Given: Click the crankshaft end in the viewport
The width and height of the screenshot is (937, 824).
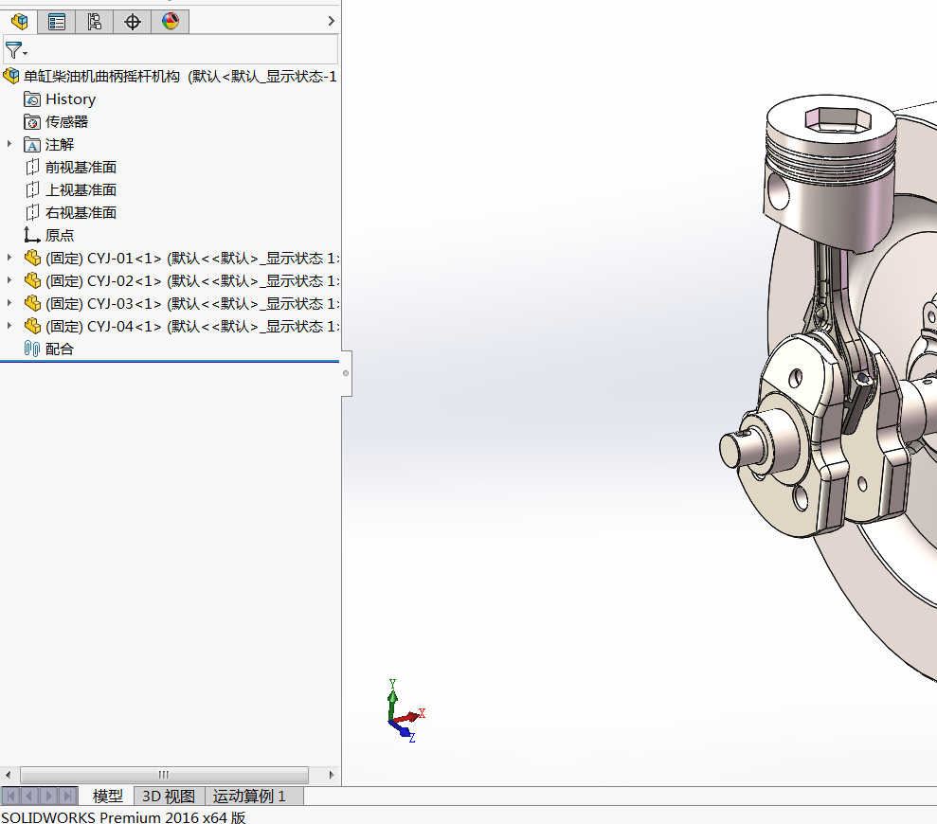Looking at the screenshot, I should click(741, 447).
